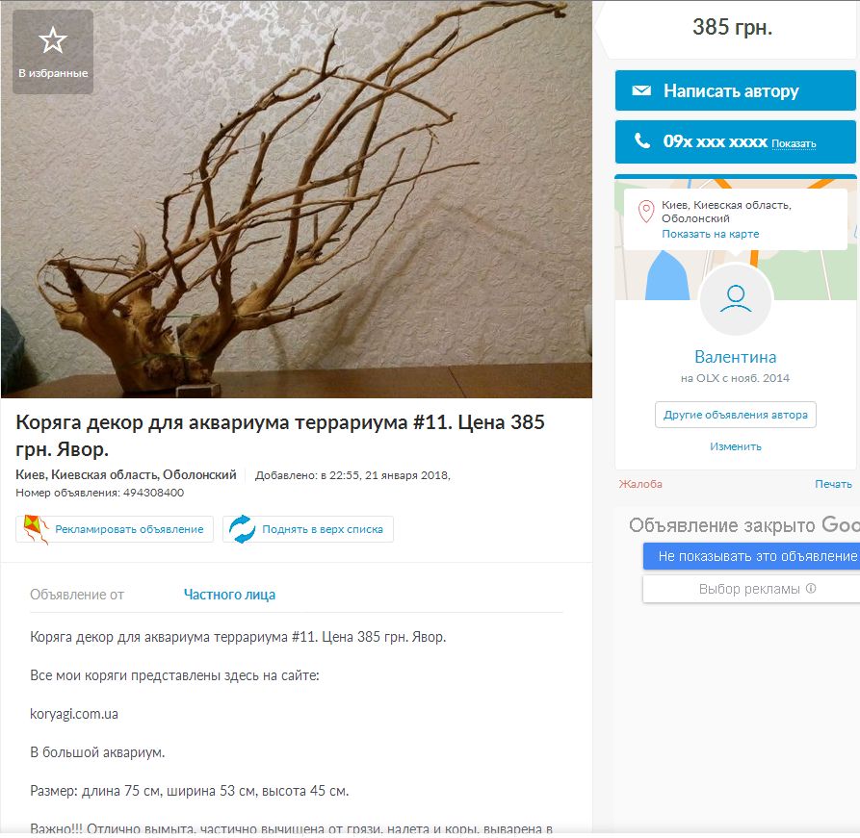Click the seller avatar icon

pos(736,298)
